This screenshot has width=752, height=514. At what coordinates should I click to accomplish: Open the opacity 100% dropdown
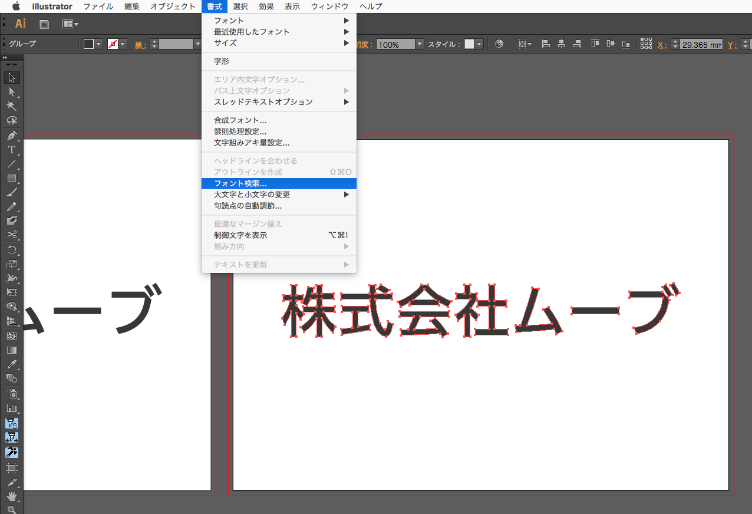point(420,44)
